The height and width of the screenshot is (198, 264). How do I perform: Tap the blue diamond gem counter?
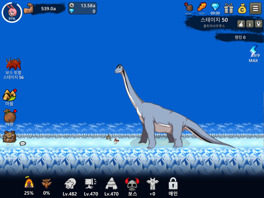coord(82,11)
